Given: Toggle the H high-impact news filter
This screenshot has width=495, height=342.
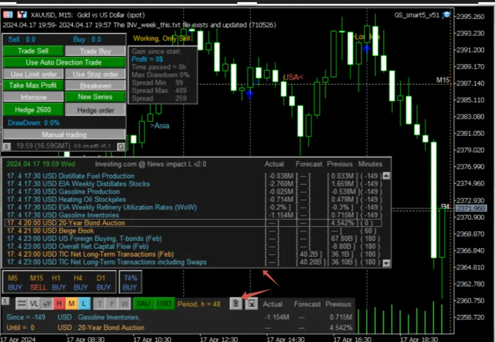Looking at the screenshot, I should click(58, 303).
